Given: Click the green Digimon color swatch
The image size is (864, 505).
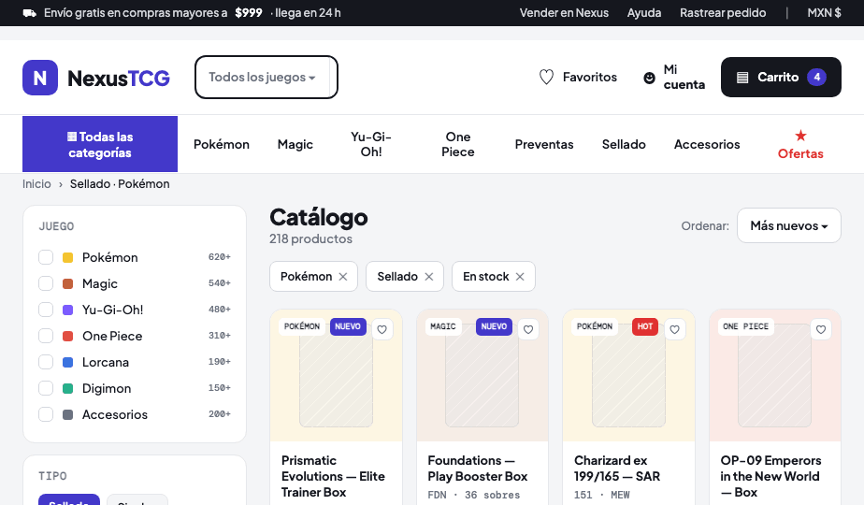Looking at the screenshot, I should point(67,388).
